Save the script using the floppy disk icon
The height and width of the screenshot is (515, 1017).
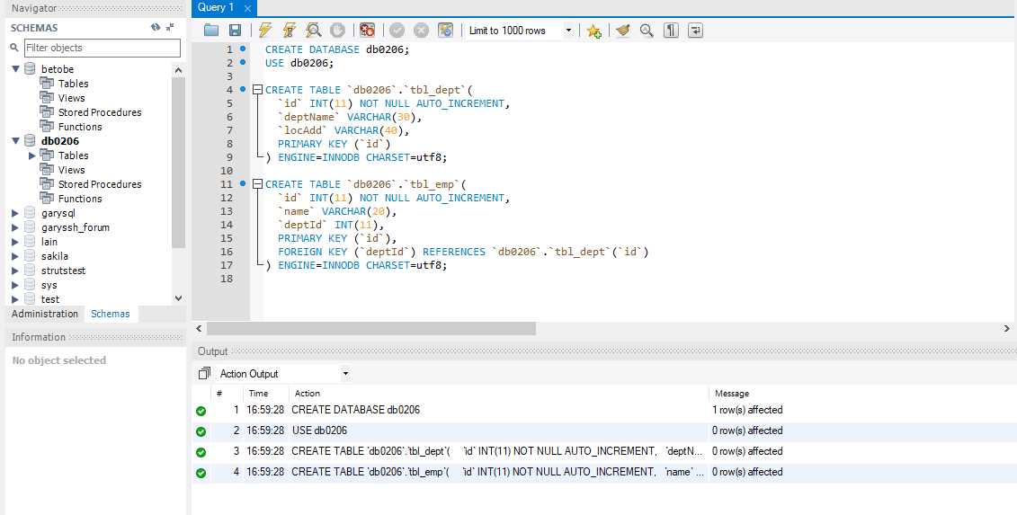coord(235,31)
